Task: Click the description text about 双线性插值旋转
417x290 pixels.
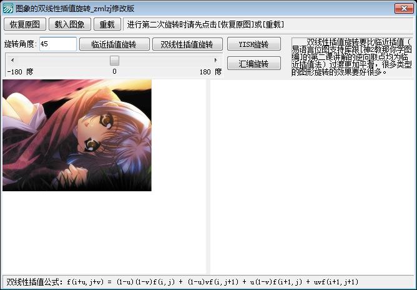Action: (x=351, y=57)
